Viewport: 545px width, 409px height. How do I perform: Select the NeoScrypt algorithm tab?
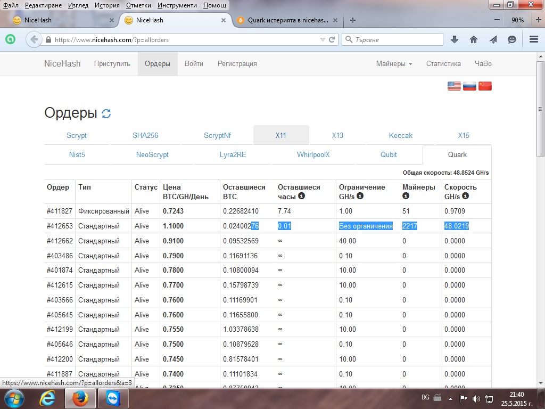pos(152,154)
